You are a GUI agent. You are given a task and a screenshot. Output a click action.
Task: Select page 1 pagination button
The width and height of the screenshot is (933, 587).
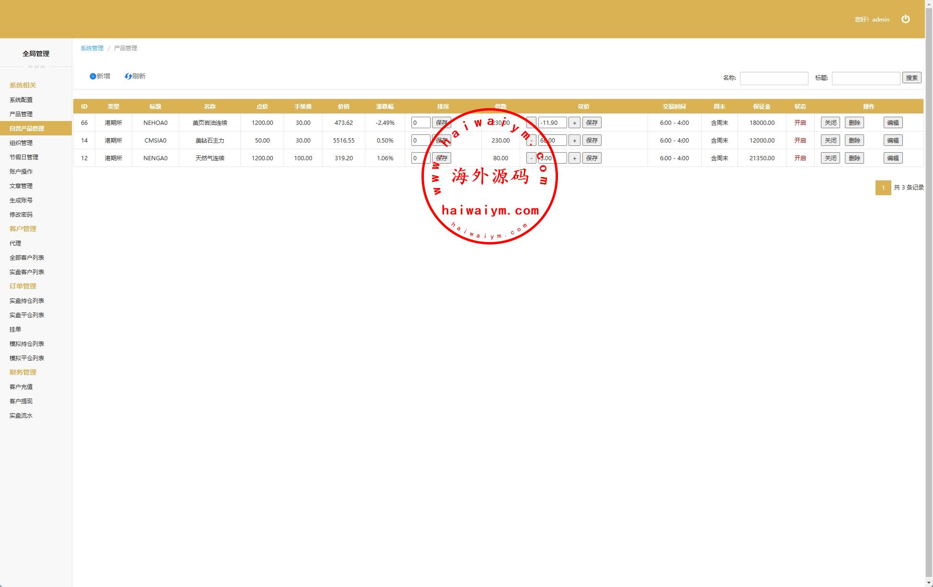(883, 188)
